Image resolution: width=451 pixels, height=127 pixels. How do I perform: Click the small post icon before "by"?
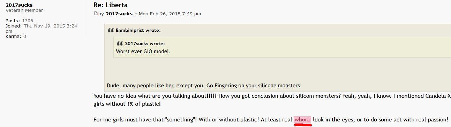tap(96, 14)
